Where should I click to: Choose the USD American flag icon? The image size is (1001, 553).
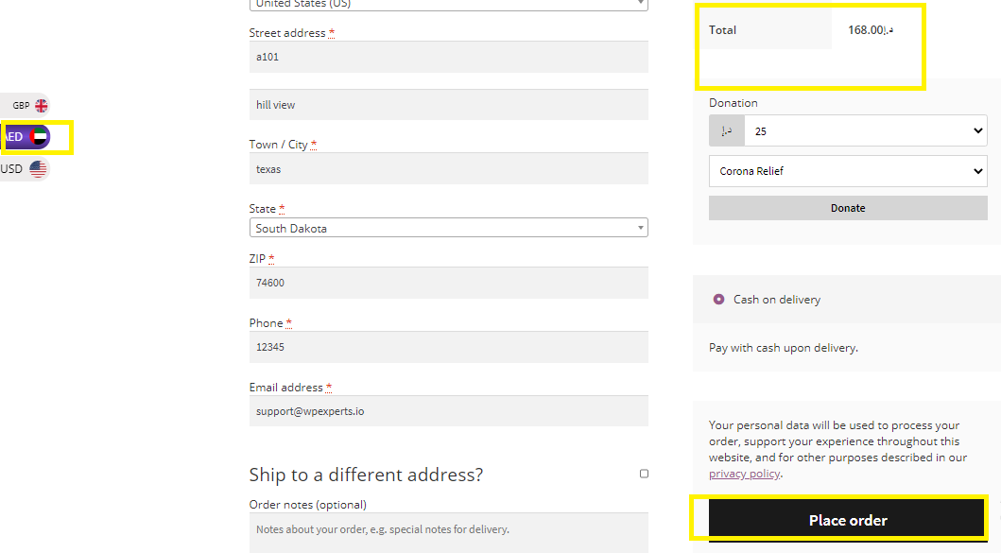click(x=39, y=168)
